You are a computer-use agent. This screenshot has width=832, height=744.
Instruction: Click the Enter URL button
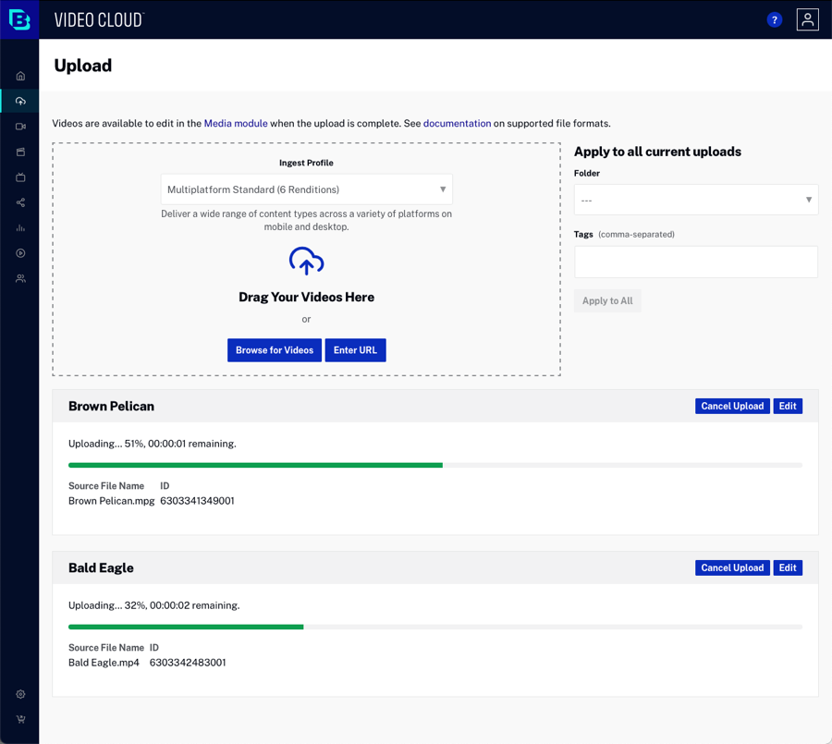click(355, 350)
